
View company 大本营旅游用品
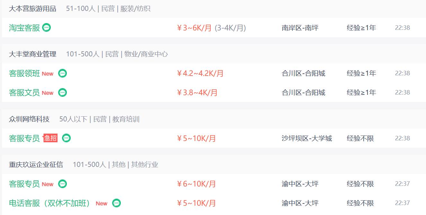pyautogui.click(x=32, y=9)
